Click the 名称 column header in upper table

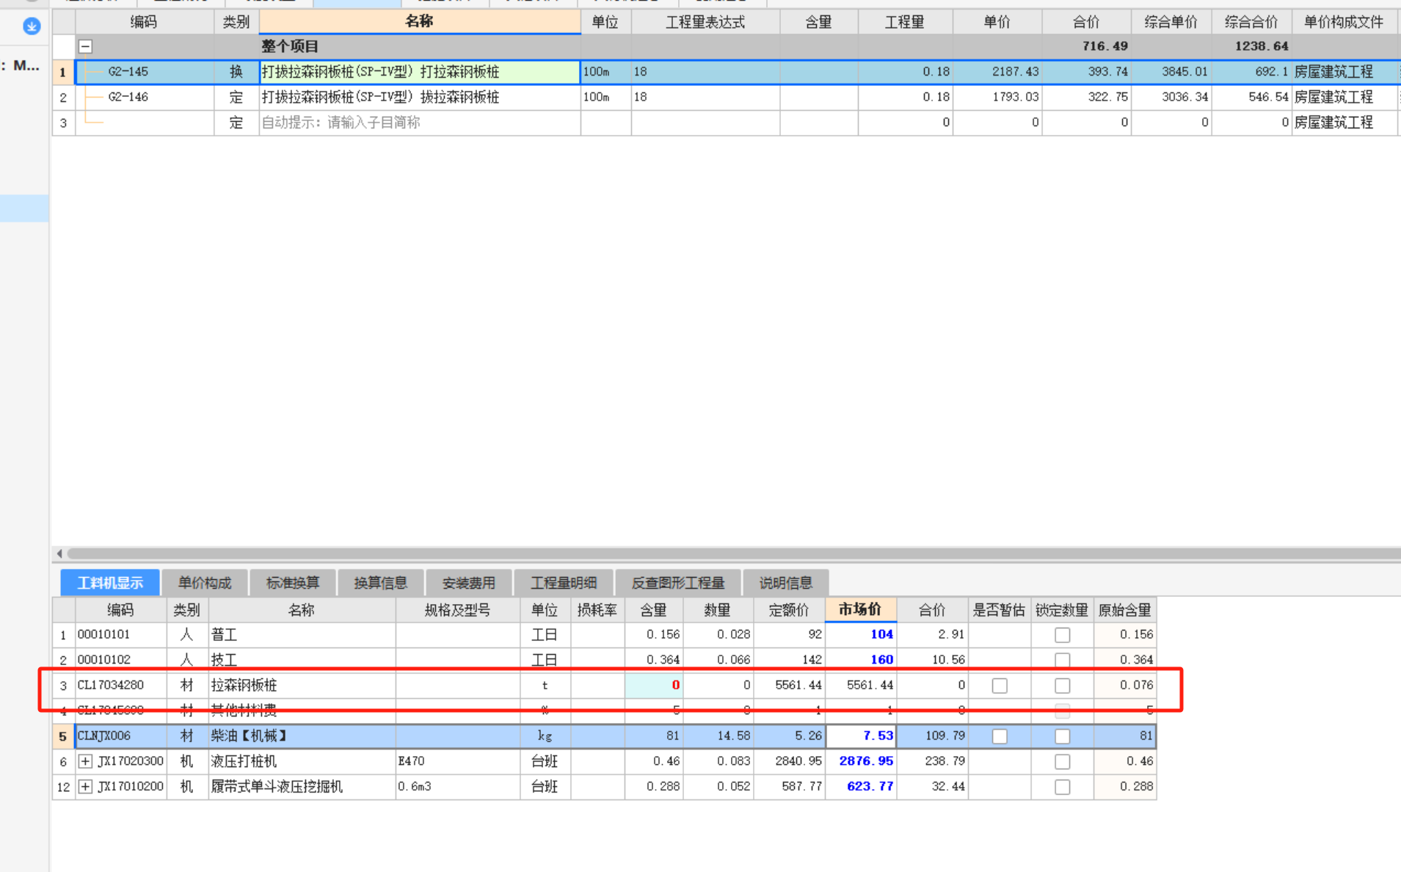[419, 22]
